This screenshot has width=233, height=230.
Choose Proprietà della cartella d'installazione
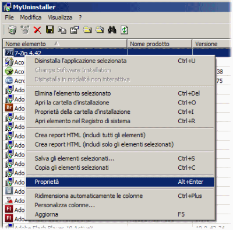pyautogui.click(x=120, y=111)
